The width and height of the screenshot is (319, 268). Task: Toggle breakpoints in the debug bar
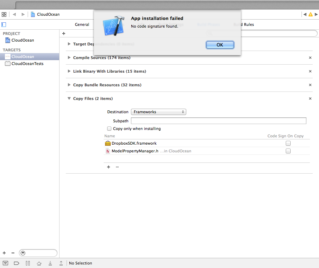(16, 263)
